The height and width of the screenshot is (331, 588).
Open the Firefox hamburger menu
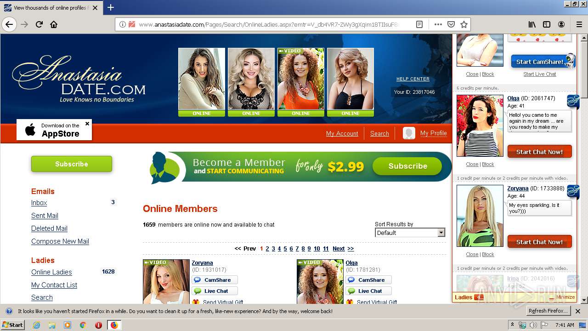point(579,24)
